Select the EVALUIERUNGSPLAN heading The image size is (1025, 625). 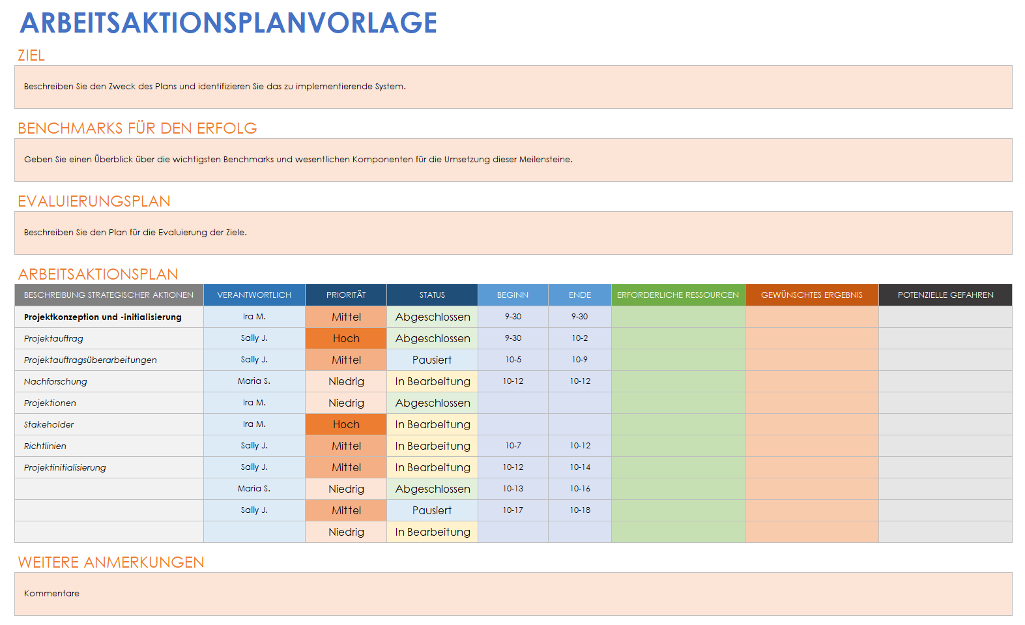(94, 201)
